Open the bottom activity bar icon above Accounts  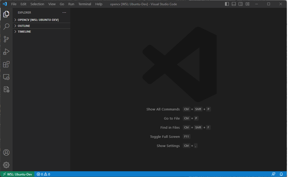pos(6,90)
